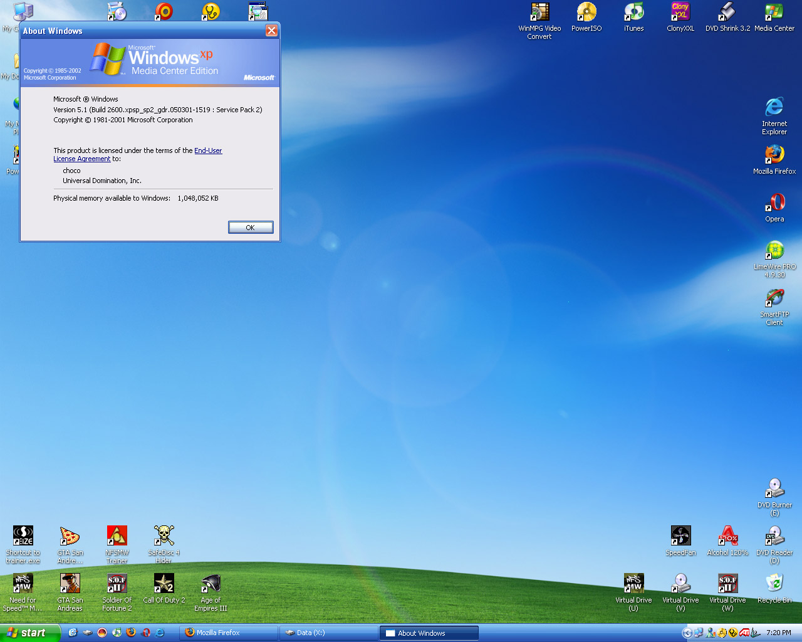Screen dimensions: 802x642
Task: Launch iTunes from the Quick Launch bar
Action: [x=117, y=633]
